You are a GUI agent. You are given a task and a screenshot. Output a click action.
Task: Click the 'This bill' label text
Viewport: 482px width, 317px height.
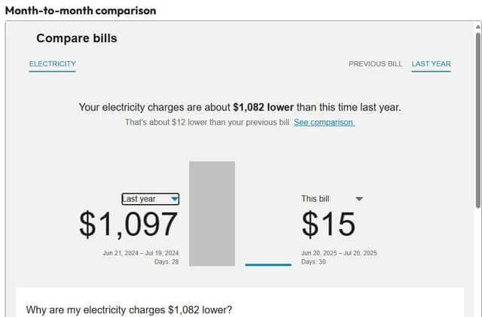(315, 199)
